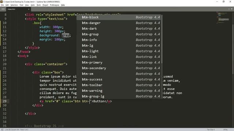Open the Tab Size setting in status bar
This screenshot has width=234, height=131.
tap(211, 130)
